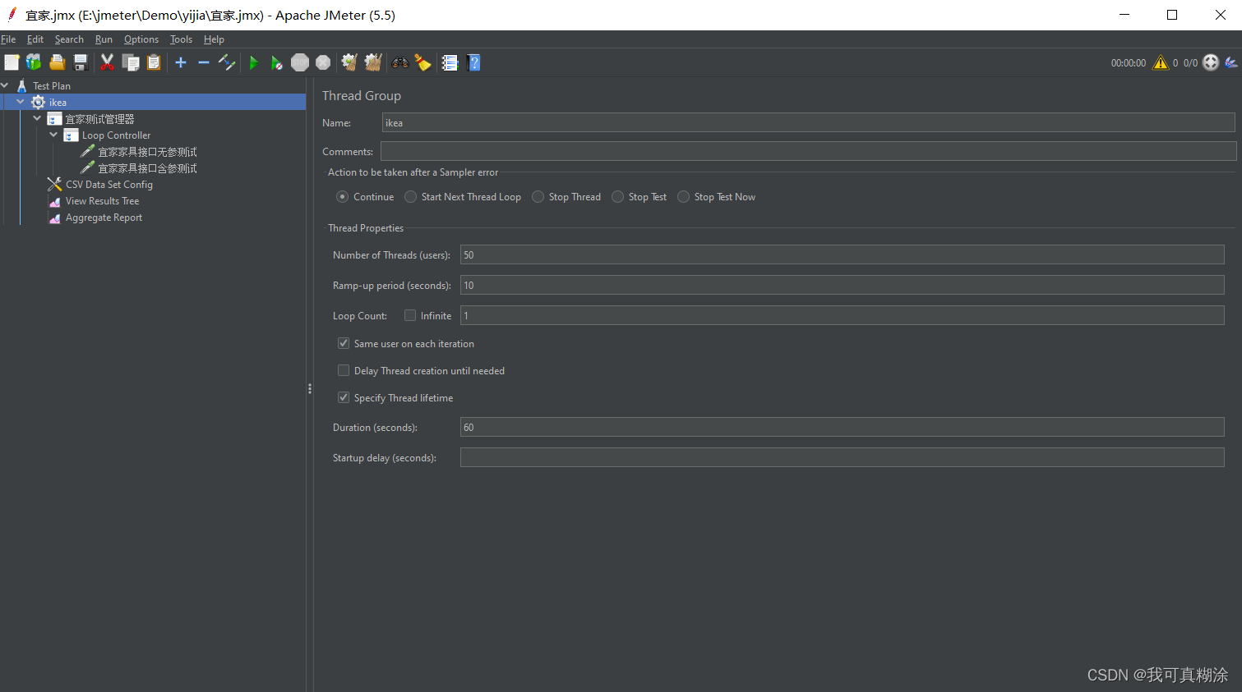Viewport: 1242px width, 692px height.
Task: Collapse the ikea thread group node
Action: 21,102
